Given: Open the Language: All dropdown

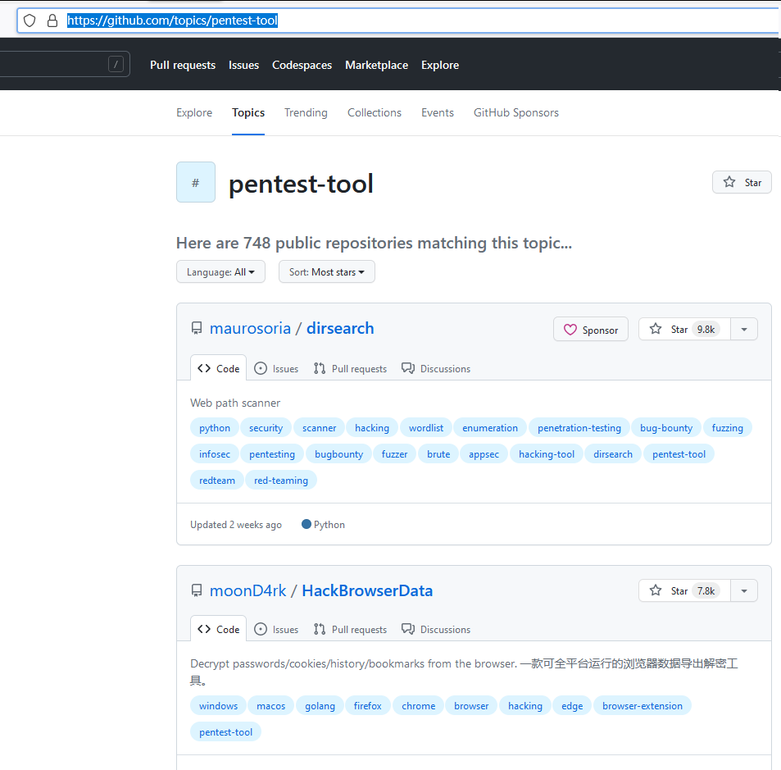Looking at the screenshot, I should point(220,271).
